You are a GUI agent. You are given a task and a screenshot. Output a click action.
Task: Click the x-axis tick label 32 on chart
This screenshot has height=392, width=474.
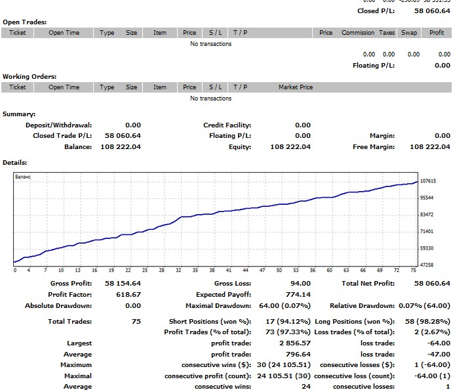[178, 271]
